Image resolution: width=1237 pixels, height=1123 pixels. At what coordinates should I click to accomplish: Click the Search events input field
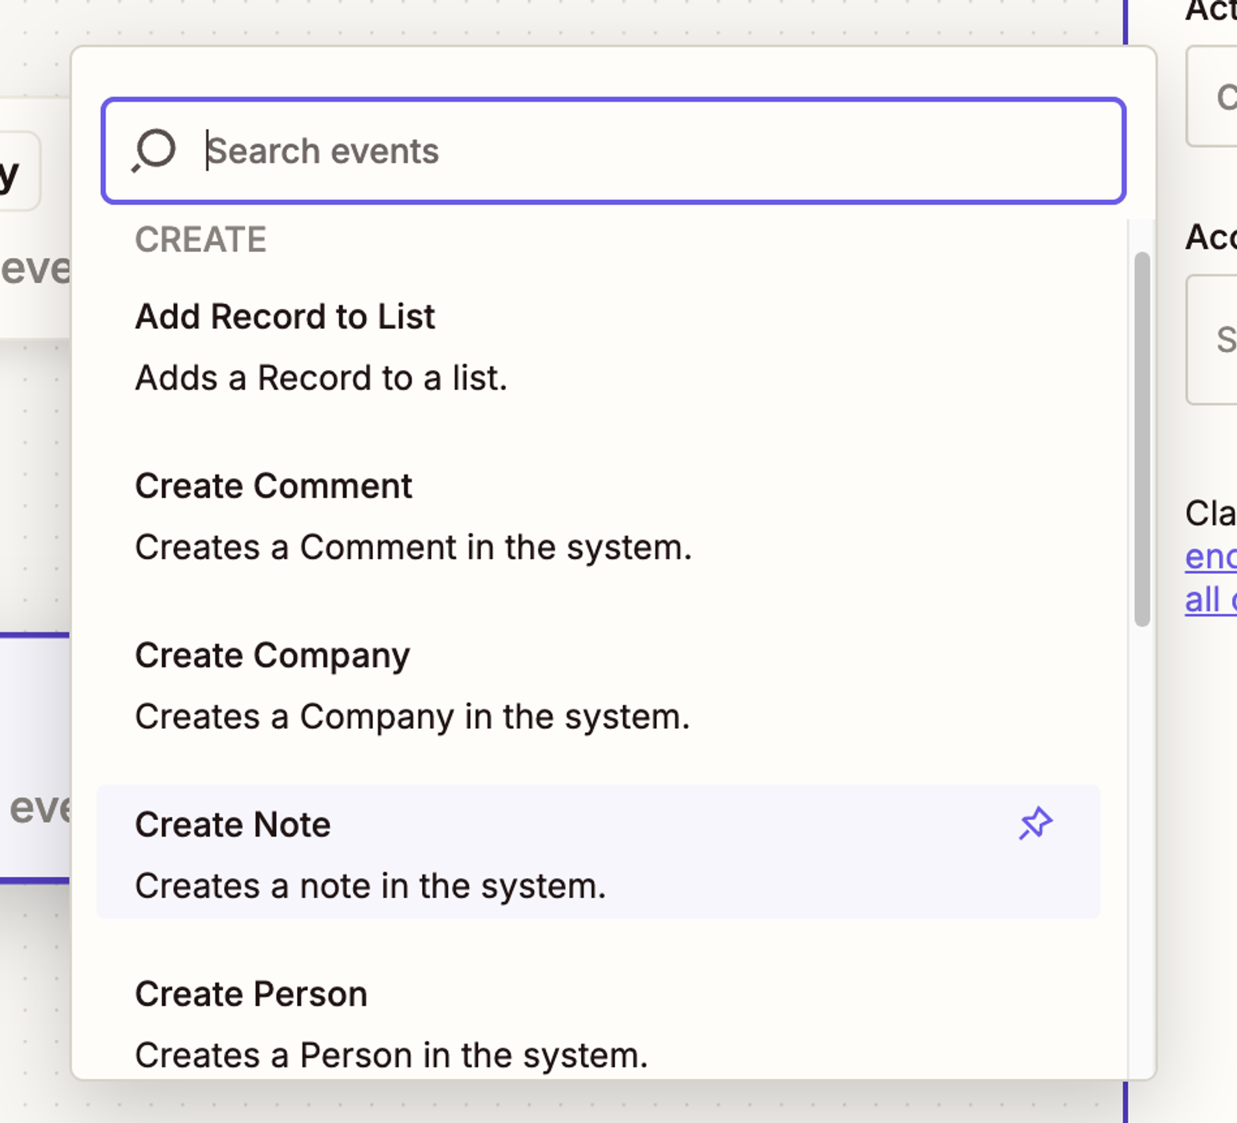pos(618,151)
